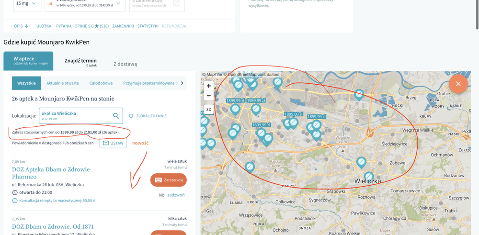Click the orange availability bars icon
Image resolution: width=479 pixels, height=235 pixels.
point(50,3)
